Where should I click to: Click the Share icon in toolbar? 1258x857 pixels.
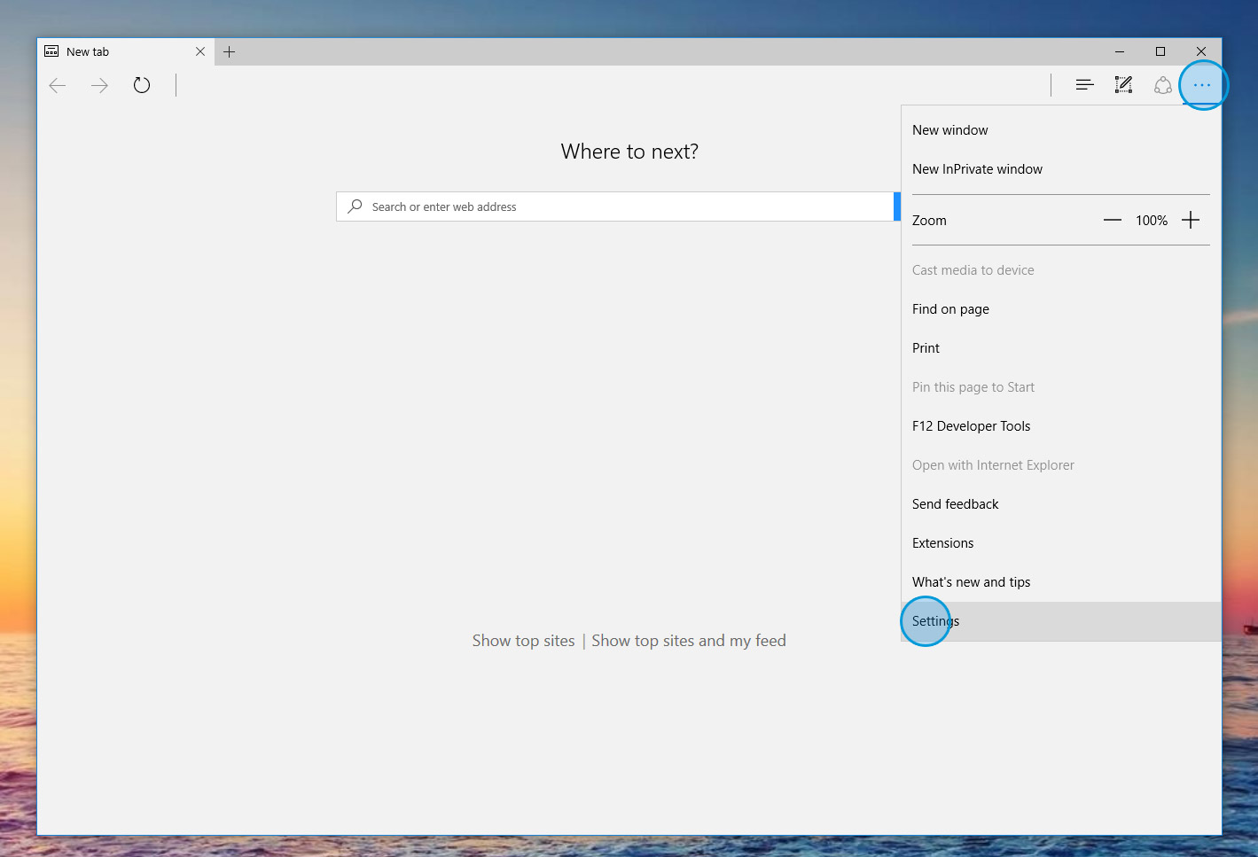pos(1163,85)
